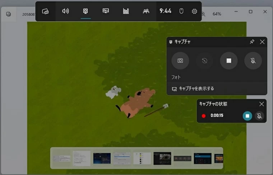Select the dark blue third filmstrip thumbnail
The width and height of the screenshot is (273, 175).
[102, 158]
